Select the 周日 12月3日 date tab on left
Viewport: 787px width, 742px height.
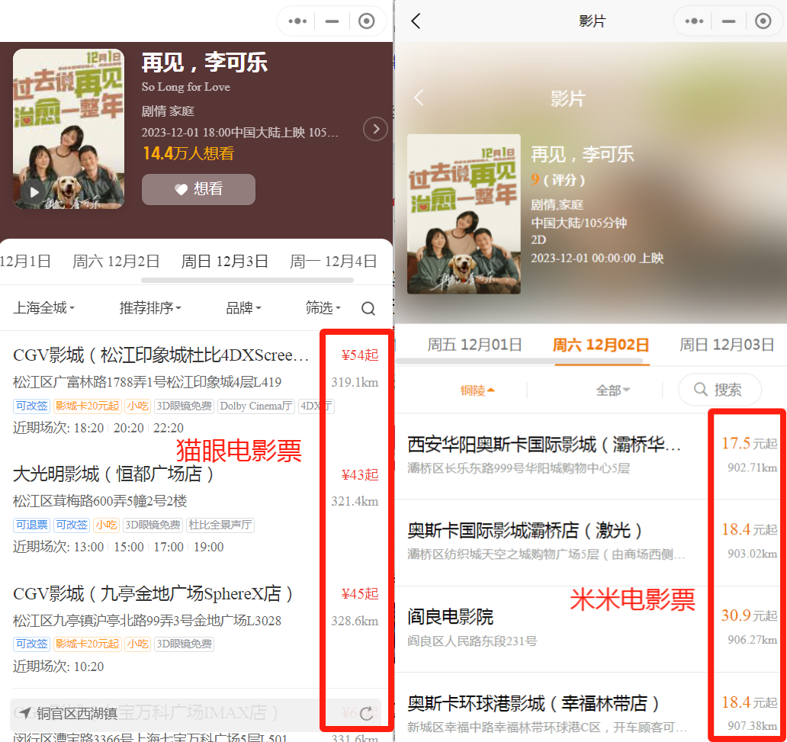pos(224,262)
